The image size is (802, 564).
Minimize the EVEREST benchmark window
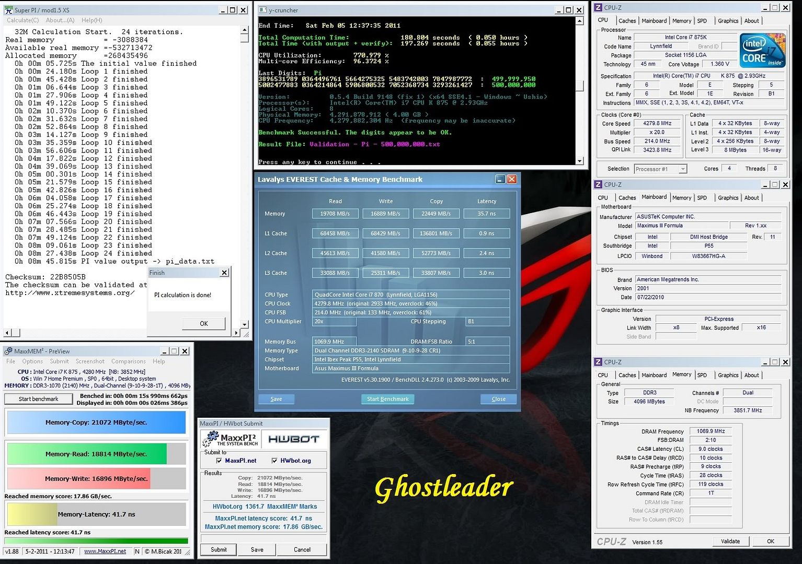point(500,179)
